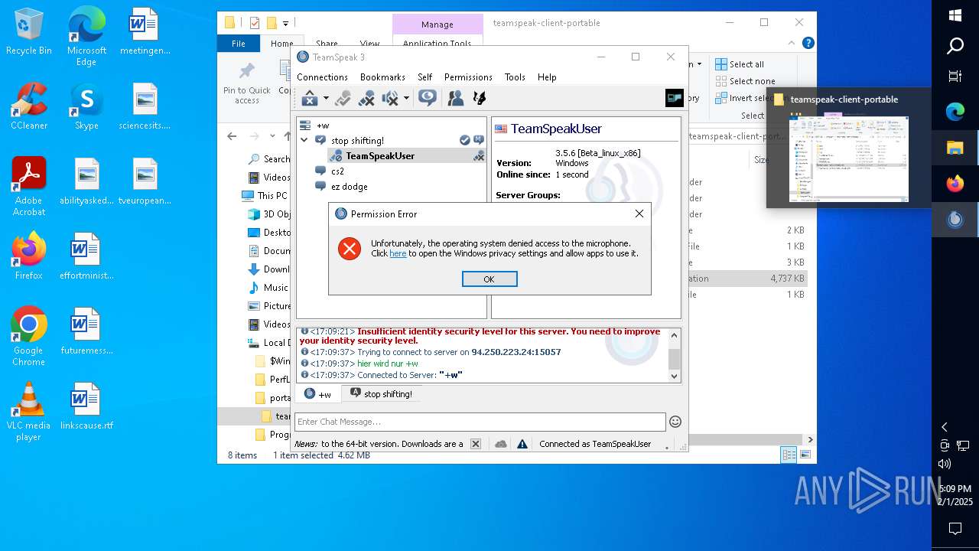Close the Permission Error dialog
This screenshot has height=551, width=979.
pyautogui.click(x=639, y=214)
